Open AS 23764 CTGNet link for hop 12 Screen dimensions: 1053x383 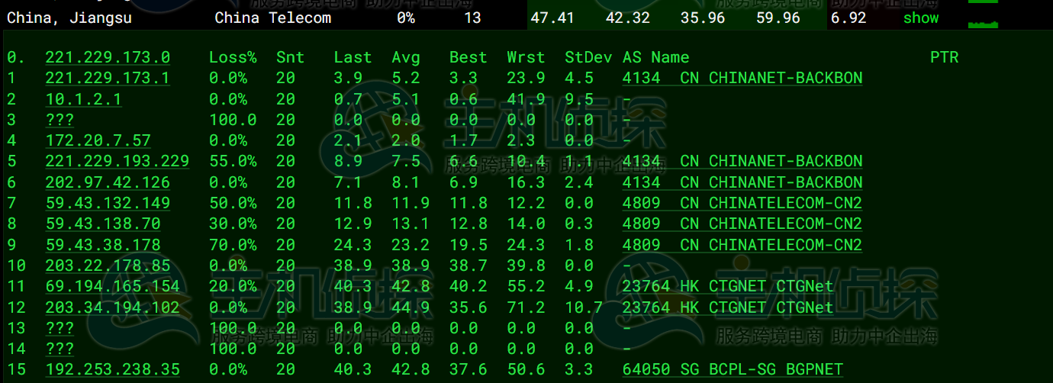(x=728, y=307)
